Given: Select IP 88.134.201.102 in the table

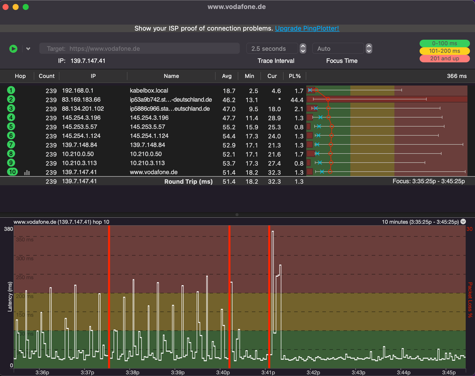Looking at the screenshot, I should pos(83,109).
